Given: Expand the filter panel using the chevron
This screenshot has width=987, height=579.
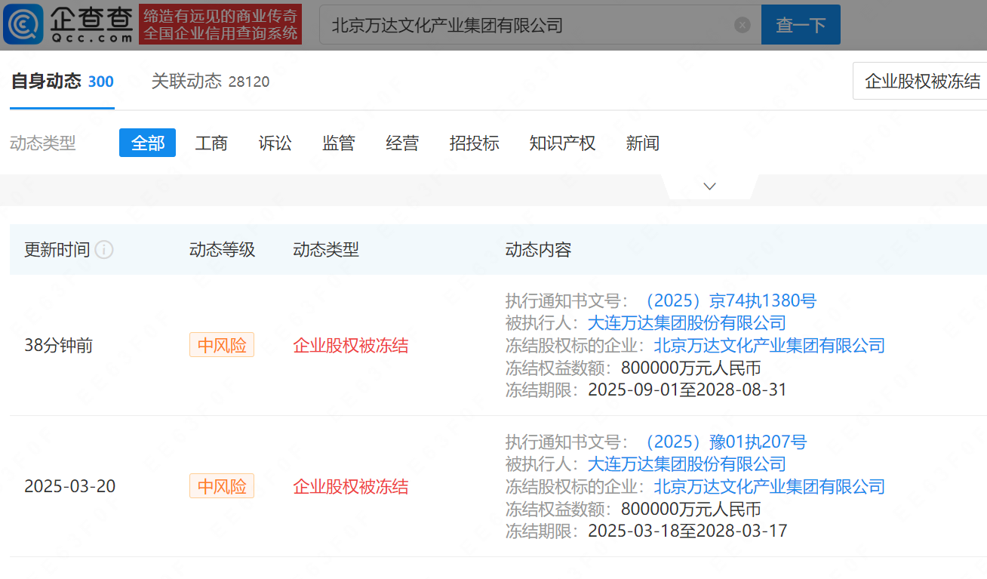Looking at the screenshot, I should pos(709,186).
